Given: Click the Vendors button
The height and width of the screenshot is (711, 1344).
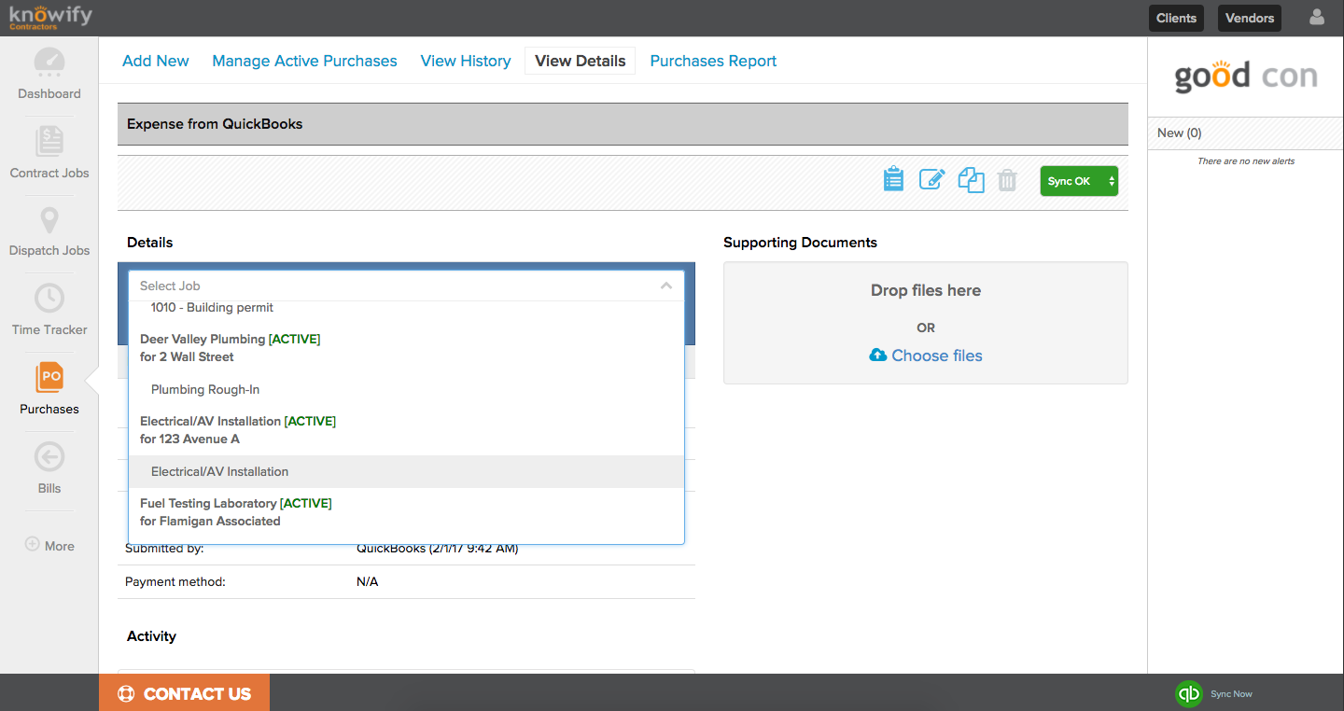Looking at the screenshot, I should (x=1250, y=18).
